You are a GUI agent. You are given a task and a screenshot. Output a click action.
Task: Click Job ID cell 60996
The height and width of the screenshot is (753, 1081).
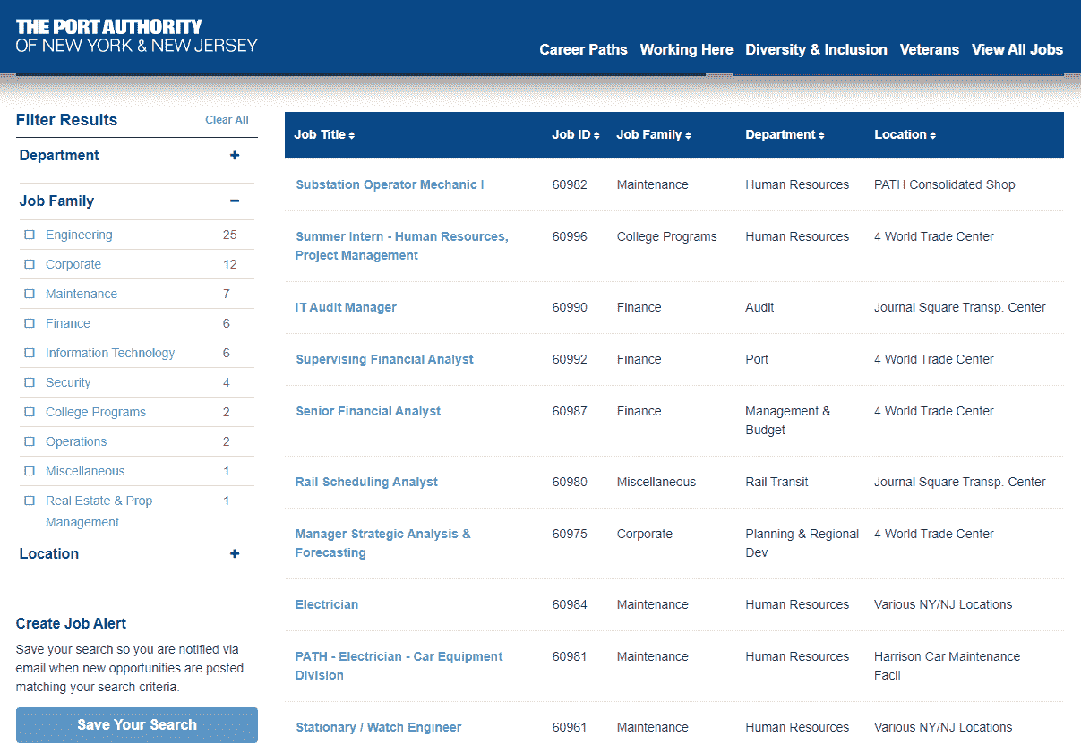tap(570, 236)
